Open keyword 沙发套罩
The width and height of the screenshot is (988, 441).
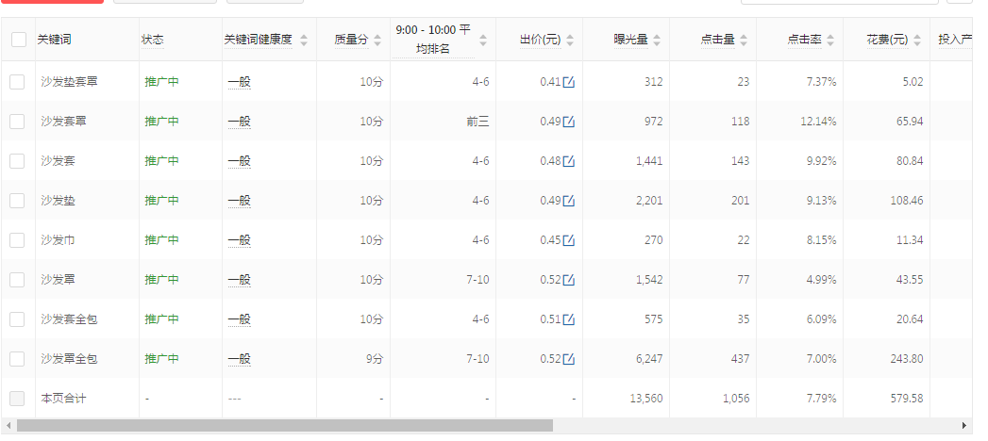(x=63, y=122)
